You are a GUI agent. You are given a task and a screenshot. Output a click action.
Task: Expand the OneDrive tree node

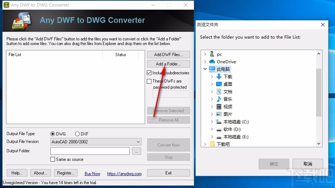tap(205, 61)
